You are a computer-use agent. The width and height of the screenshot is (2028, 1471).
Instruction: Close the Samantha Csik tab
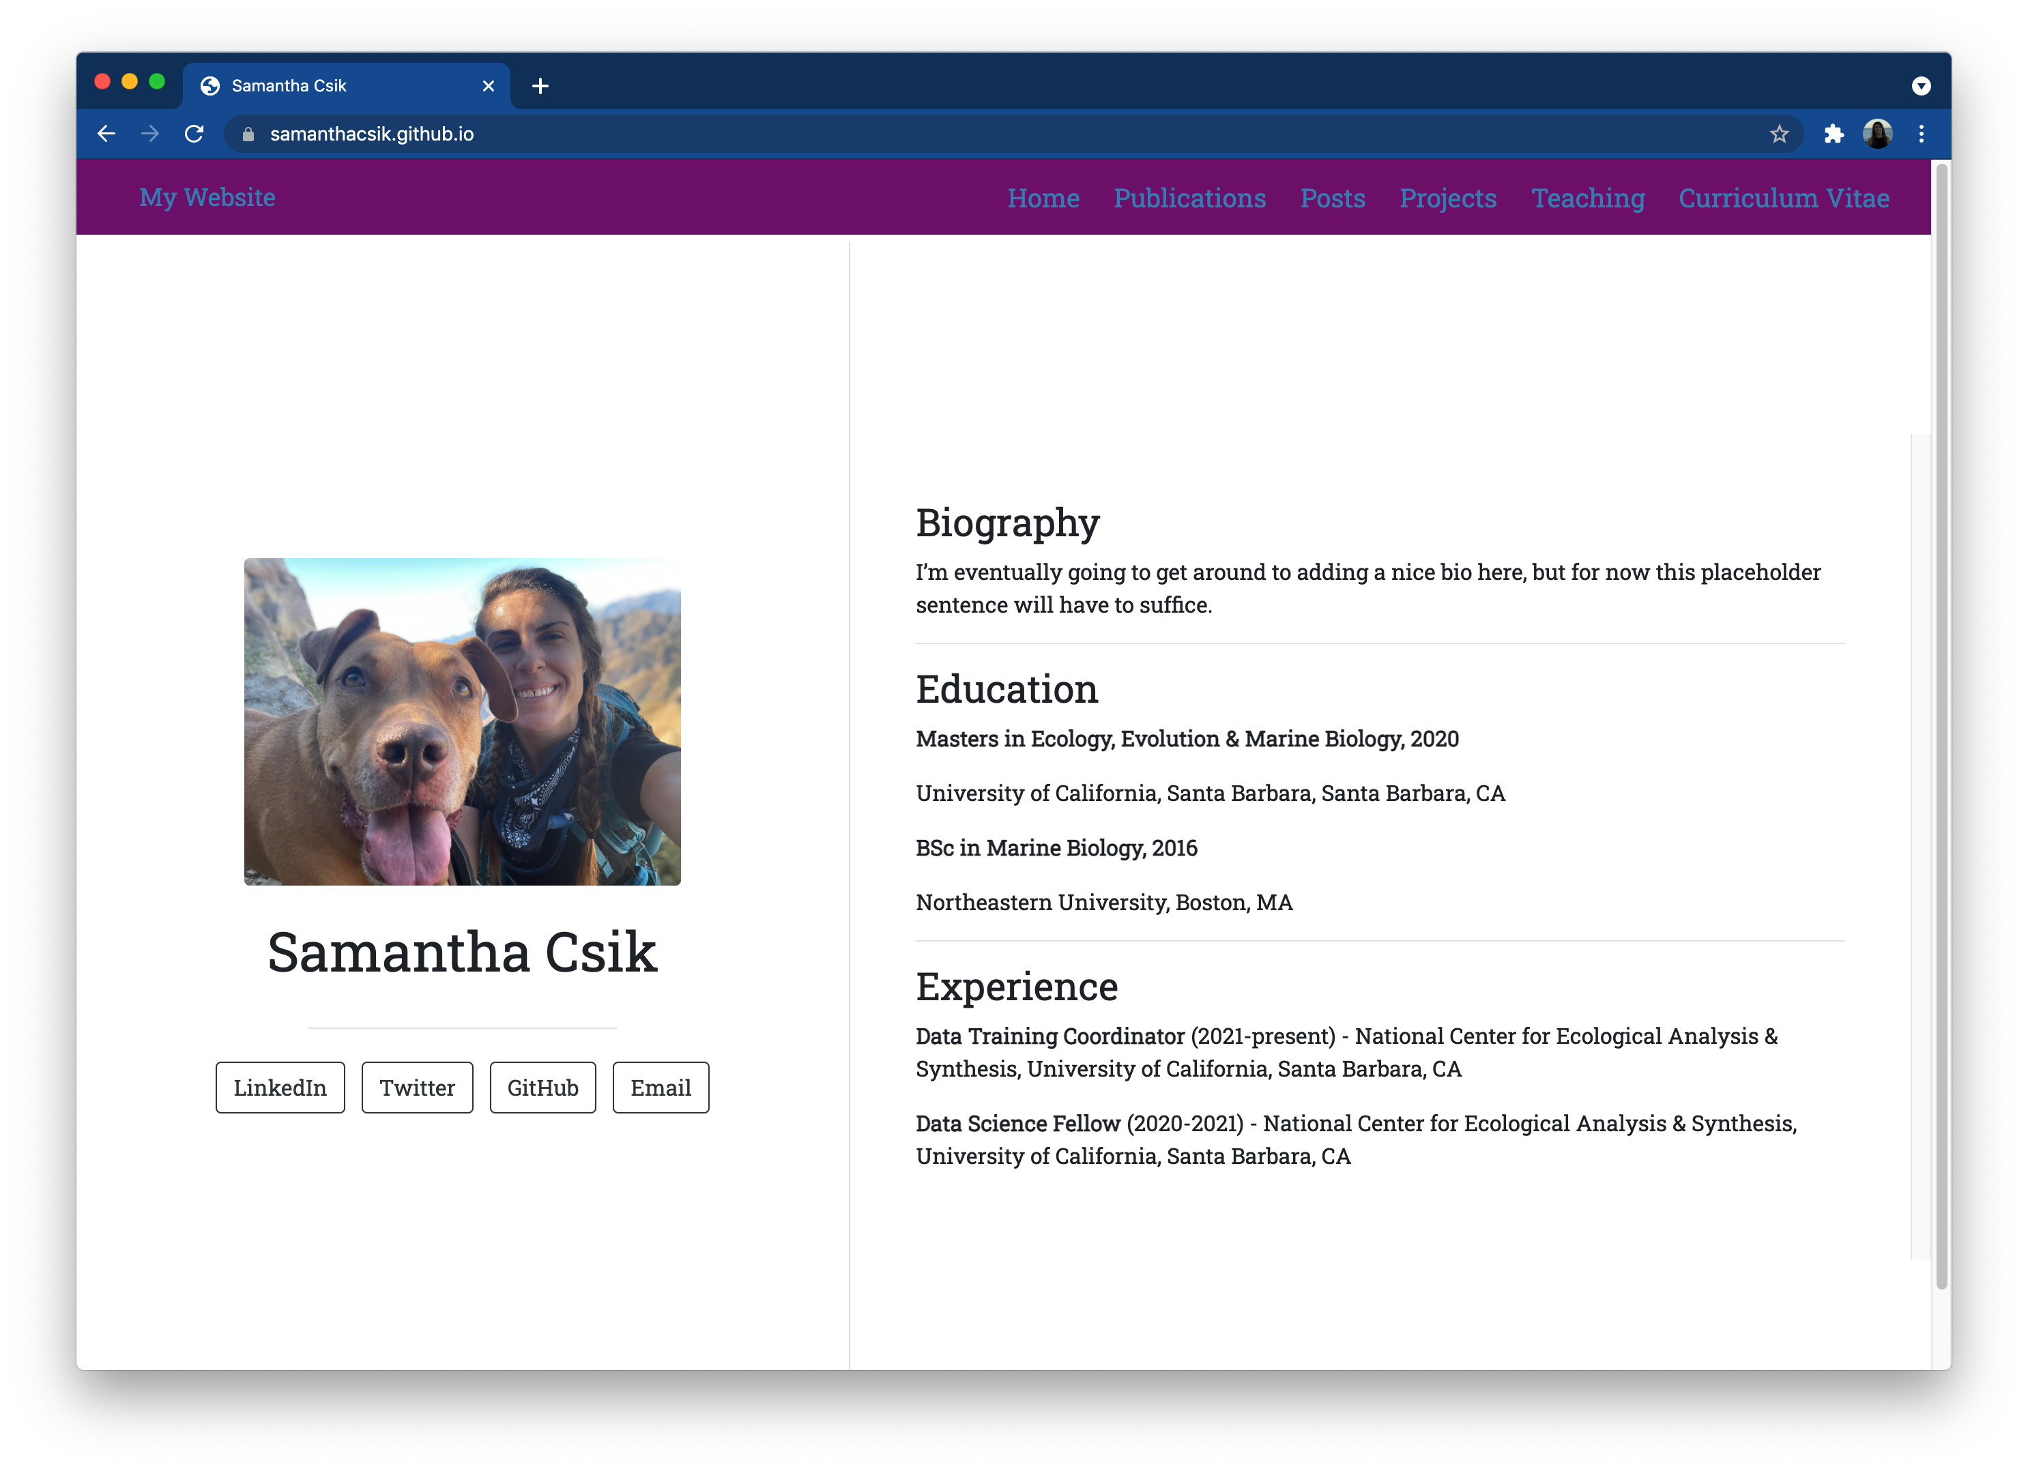[488, 86]
